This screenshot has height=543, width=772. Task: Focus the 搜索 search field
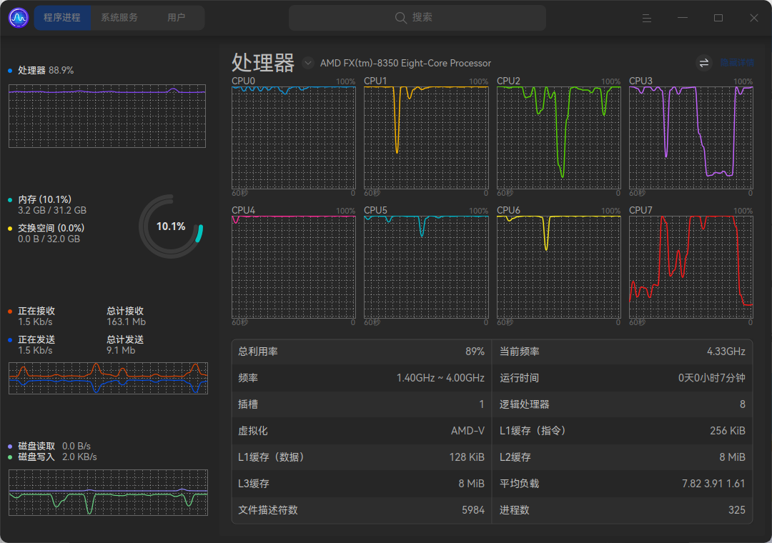(x=417, y=18)
